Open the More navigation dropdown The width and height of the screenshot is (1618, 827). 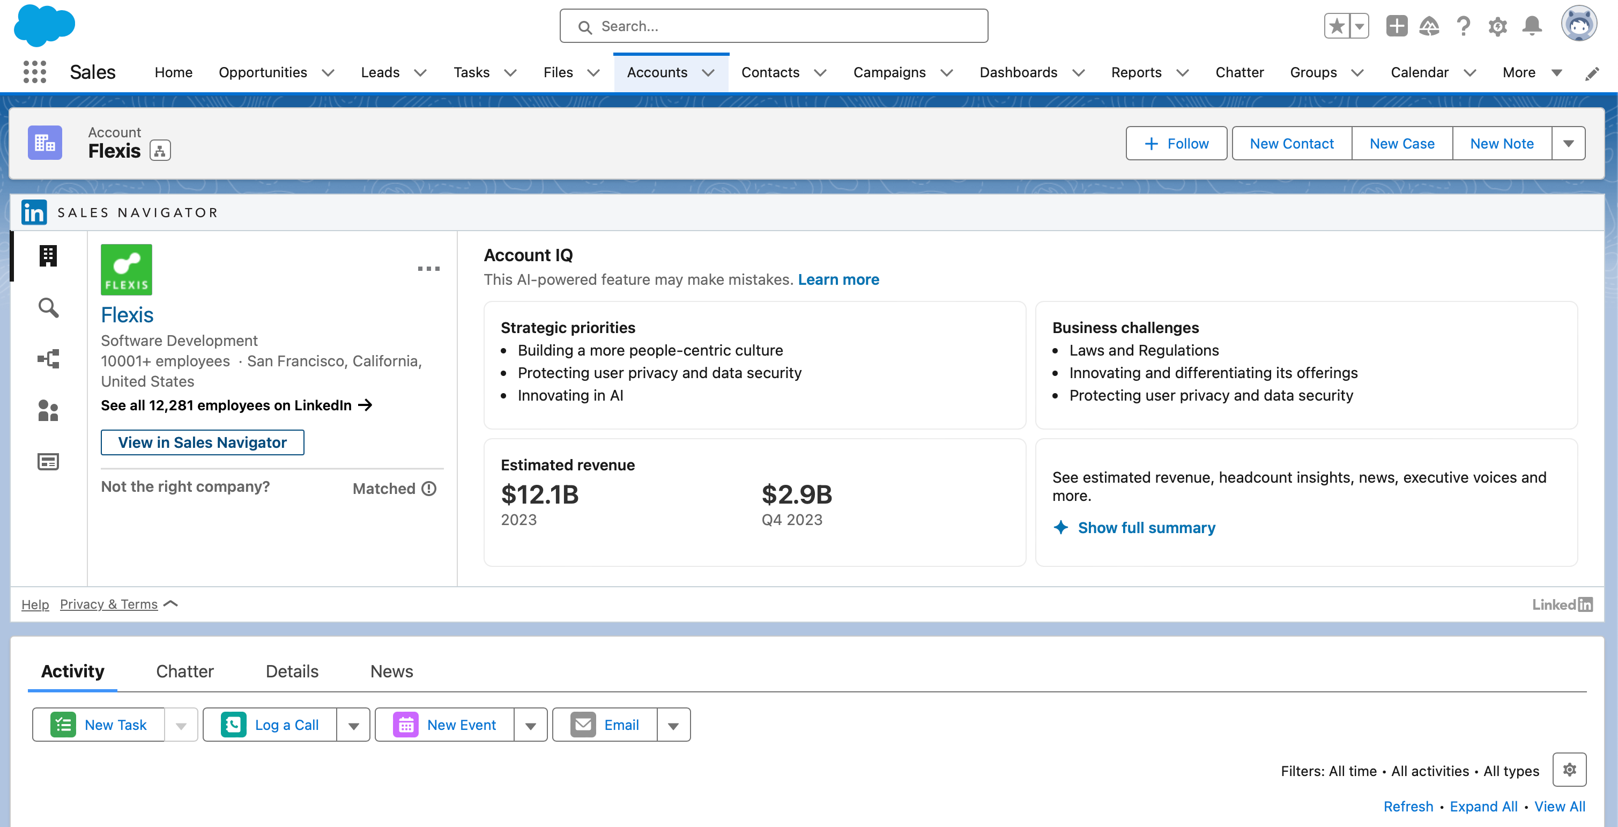[x=1532, y=73]
